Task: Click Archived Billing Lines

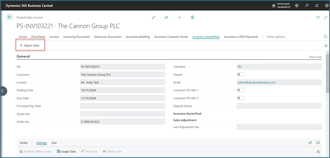Action: (x=35, y=151)
